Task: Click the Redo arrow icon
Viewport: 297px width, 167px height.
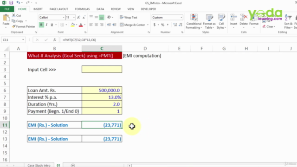Action: pos(27,3)
